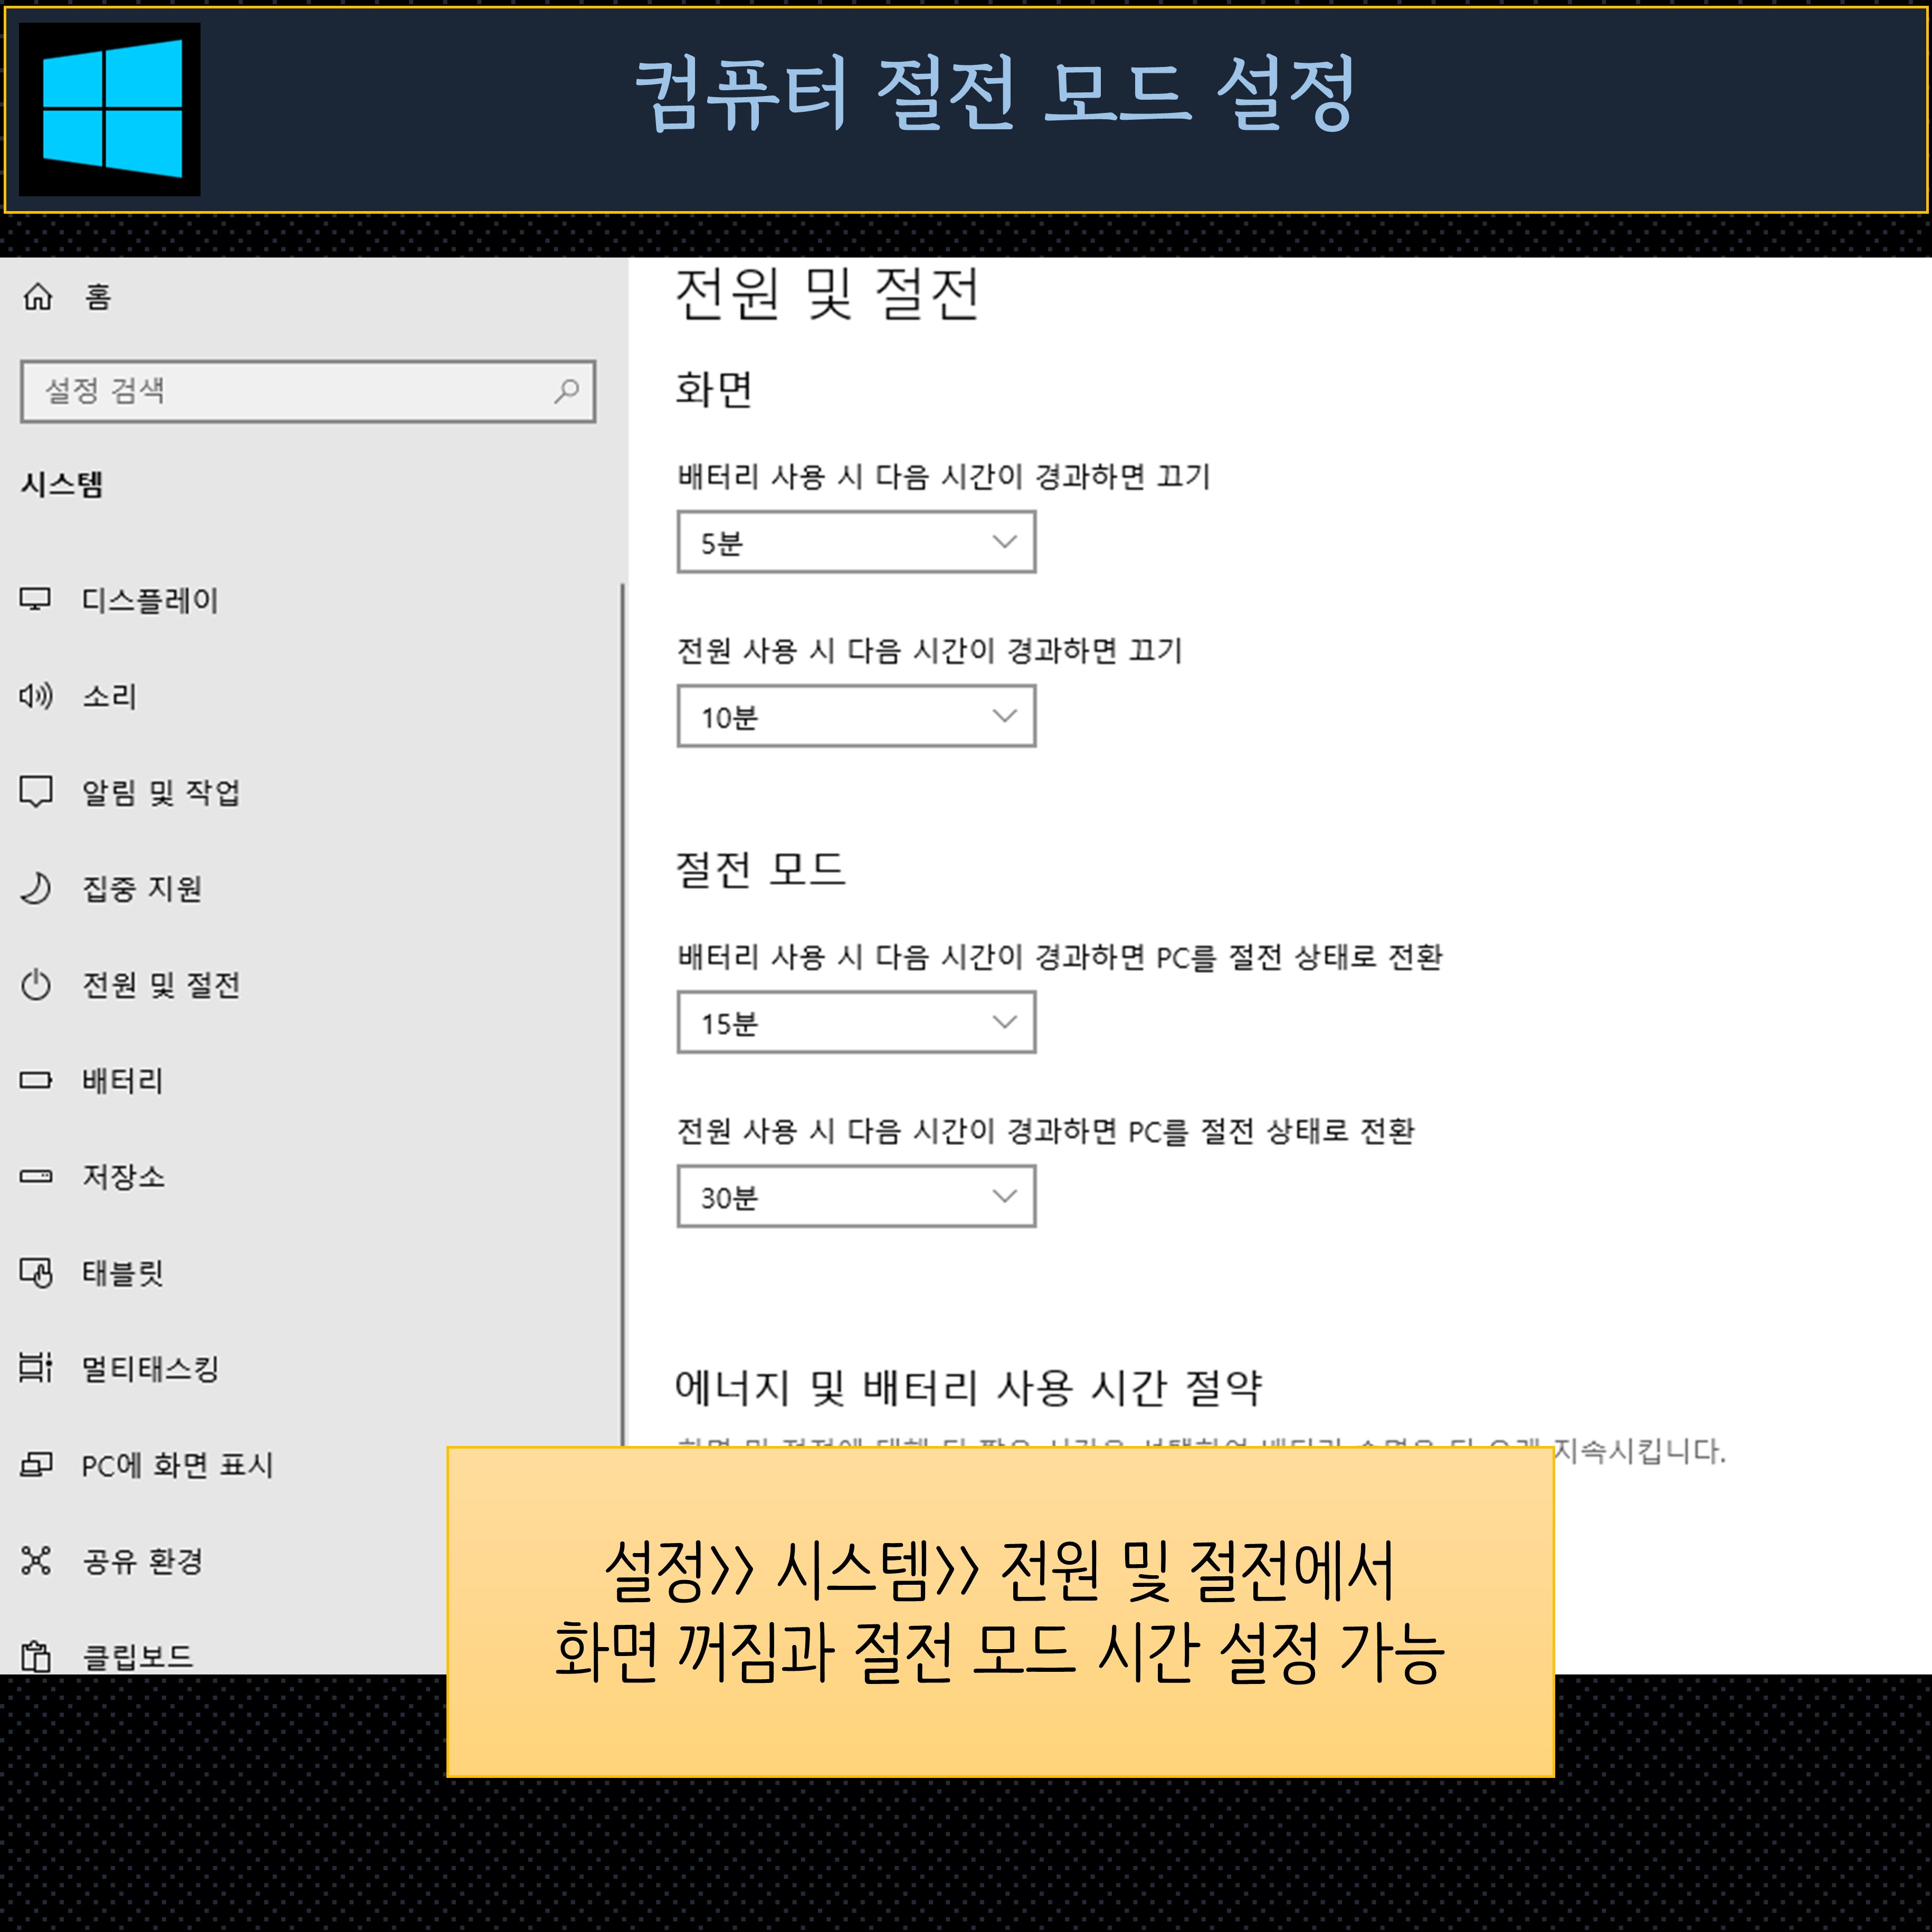This screenshot has width=1932, height=1932.
Task: Open 배터리 settings
Action: pyautogui.click(x=122, y=1080)
